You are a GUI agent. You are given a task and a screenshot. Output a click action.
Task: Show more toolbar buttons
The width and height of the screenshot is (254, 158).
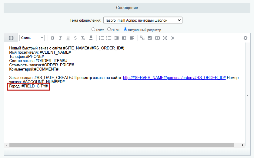pos(173,38)
